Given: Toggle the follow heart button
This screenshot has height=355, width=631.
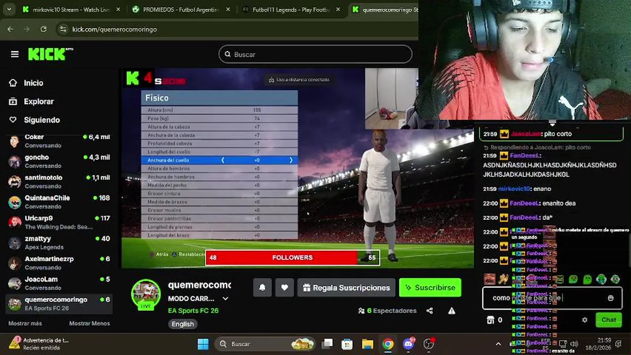Looking at the screenshot, I should (284, 287).
